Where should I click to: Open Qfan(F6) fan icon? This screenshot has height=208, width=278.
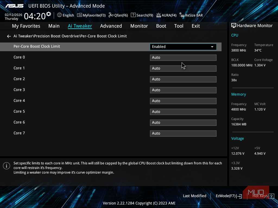click(x=111, y=15)
